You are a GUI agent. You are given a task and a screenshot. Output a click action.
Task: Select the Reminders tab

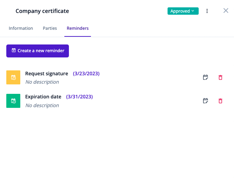click(78, 28)
